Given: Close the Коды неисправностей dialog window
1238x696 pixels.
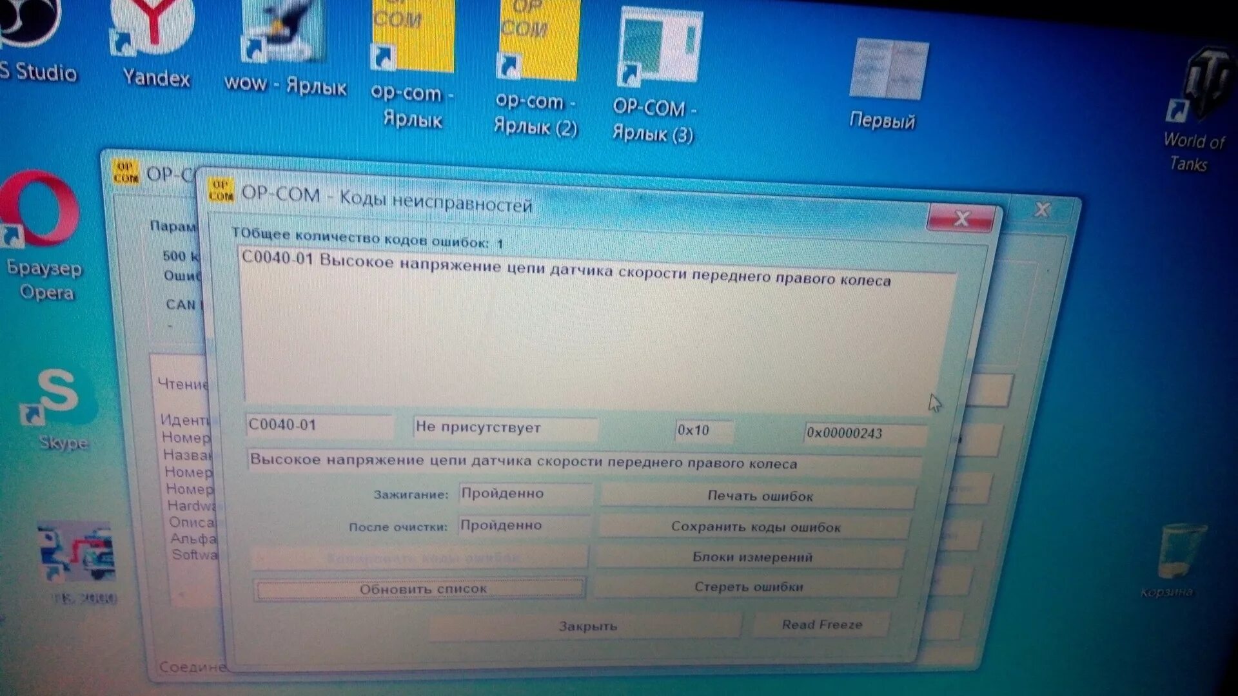Looking at the screenshot, I should (x=960, y=218).
